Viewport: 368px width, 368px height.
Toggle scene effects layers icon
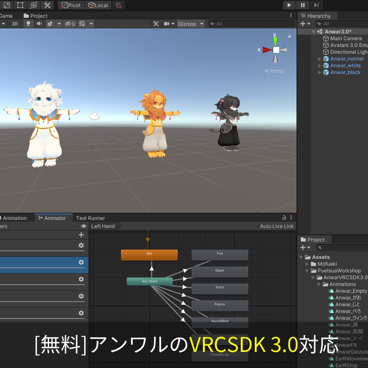(x=50, y=24)
